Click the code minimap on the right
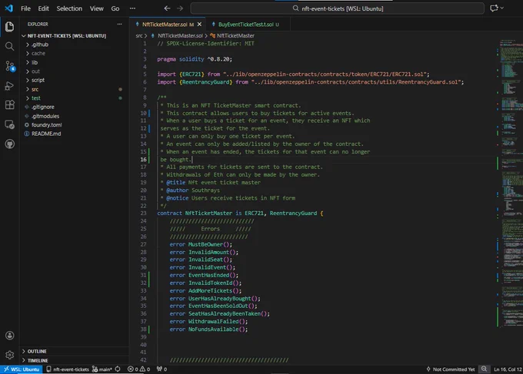This screenshot has height=374, width=523. tap(511, 184)
